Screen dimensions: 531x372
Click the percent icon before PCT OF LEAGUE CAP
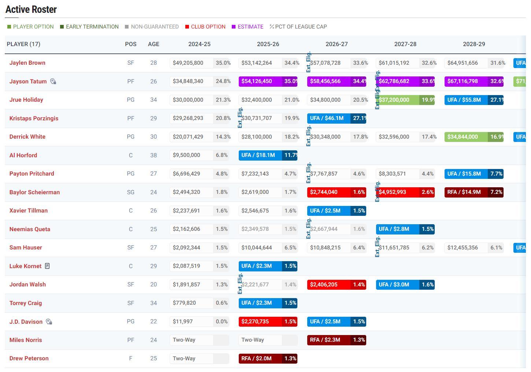point(272,27)
